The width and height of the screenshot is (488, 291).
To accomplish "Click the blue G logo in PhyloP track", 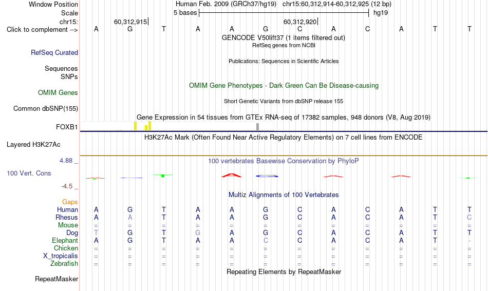I will 267,176.
